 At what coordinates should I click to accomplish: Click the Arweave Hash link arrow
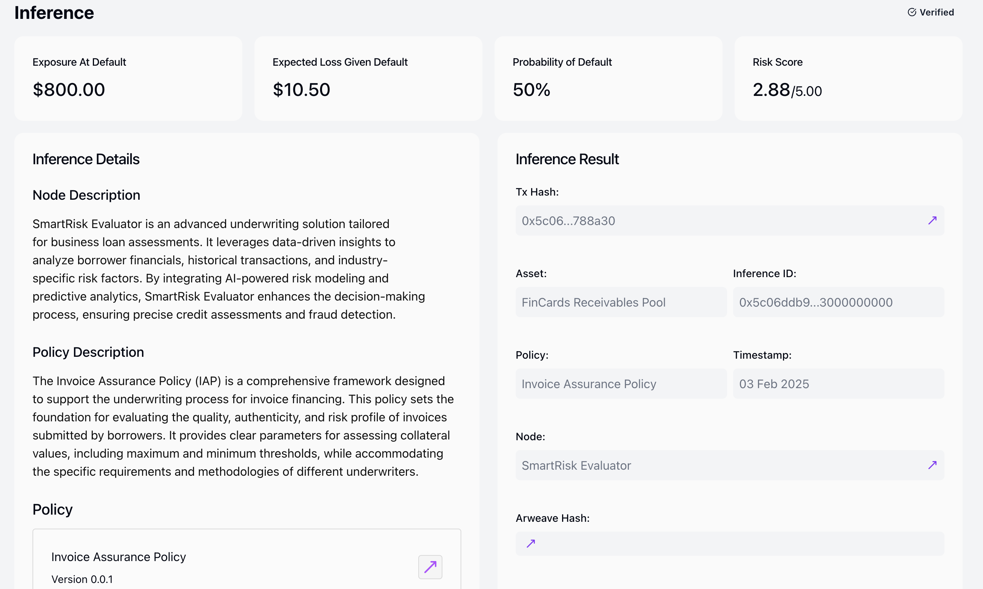(x=531, y=543)
